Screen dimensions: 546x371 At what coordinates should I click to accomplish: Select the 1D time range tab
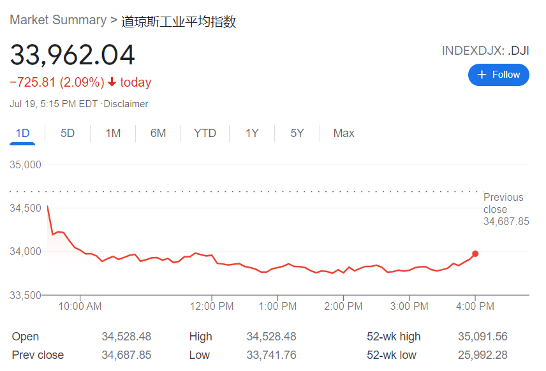pos(23,133)
